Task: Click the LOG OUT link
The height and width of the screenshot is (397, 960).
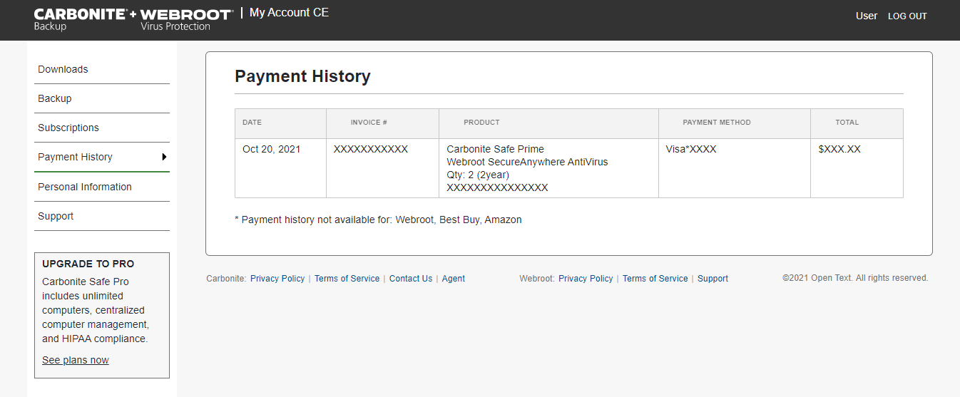Action: [x=907, y=16]
